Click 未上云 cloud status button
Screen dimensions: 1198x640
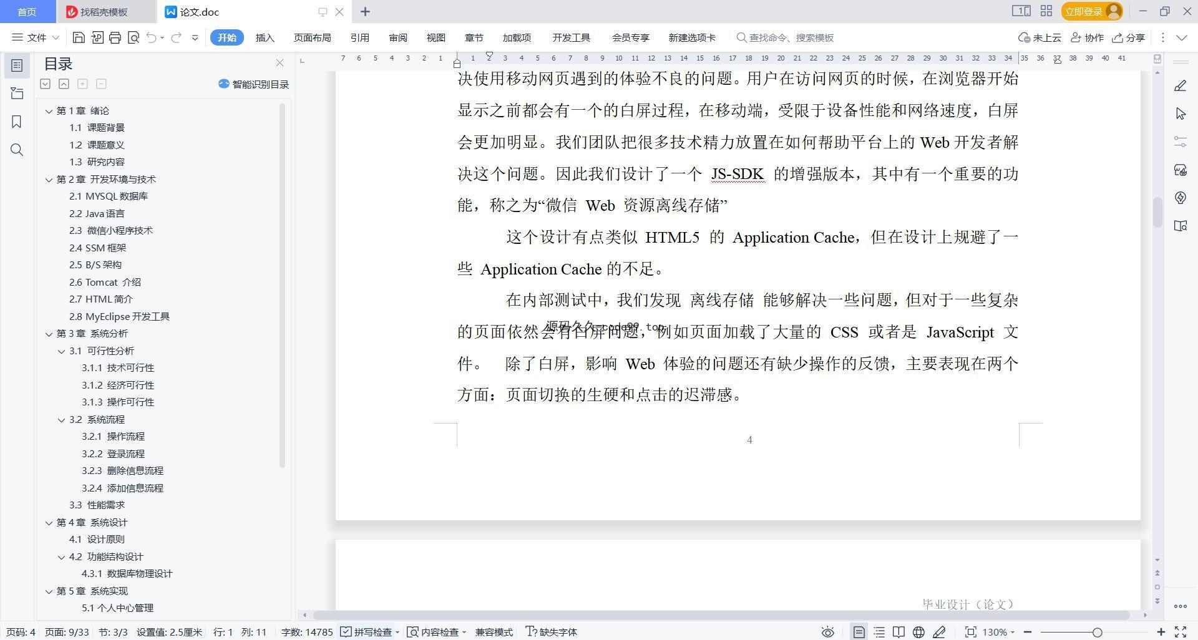pos(1040,37)
